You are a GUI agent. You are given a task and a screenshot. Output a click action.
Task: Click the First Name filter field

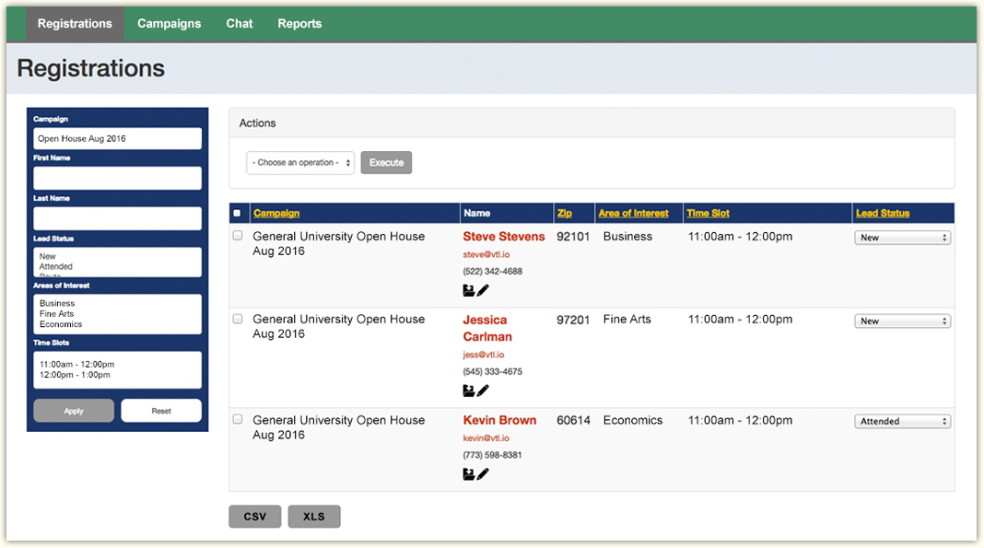click(x=118, y=178)
